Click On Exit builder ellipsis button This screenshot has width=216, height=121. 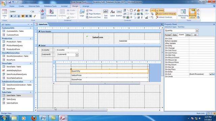[213, 74]
